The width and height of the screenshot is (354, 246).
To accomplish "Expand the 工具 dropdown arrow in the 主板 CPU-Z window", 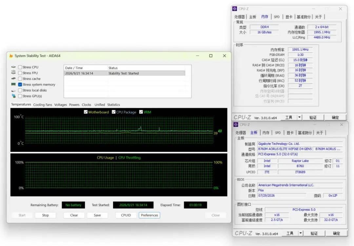I will pyautogui.click(x=301, y=233).
